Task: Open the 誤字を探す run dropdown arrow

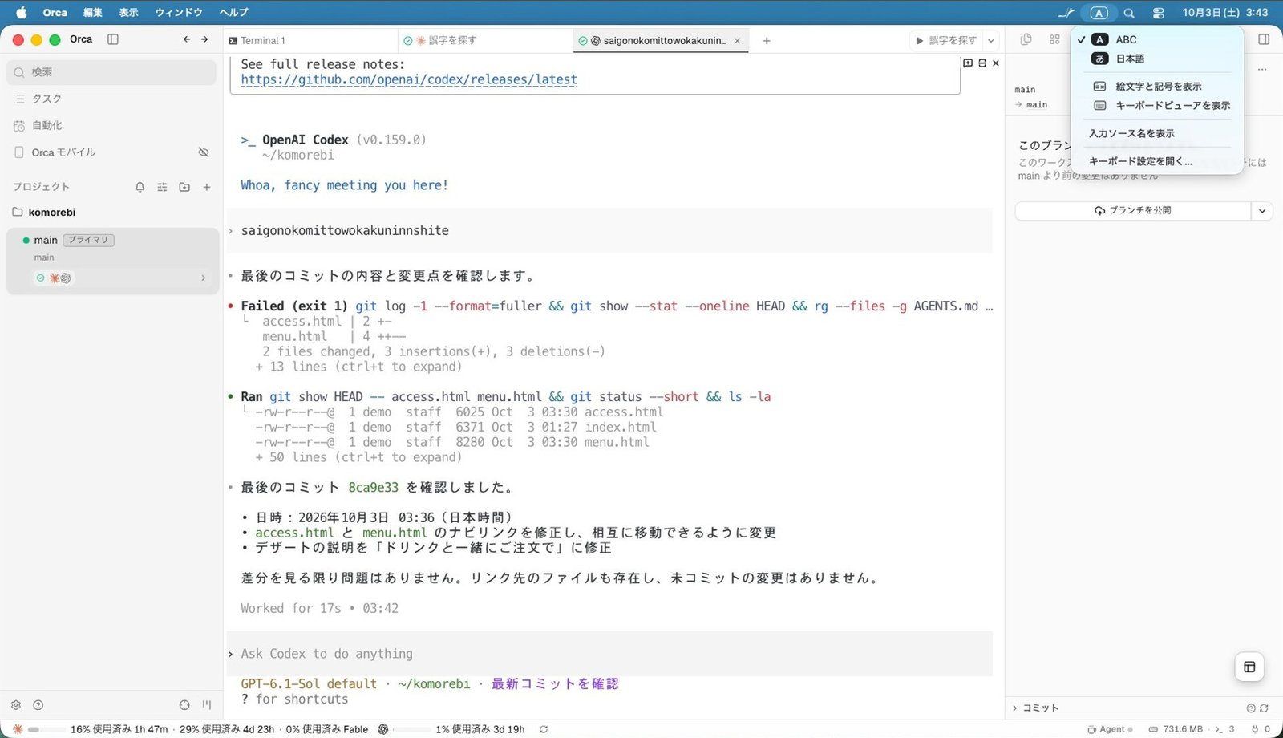Action: pos(991,41)
